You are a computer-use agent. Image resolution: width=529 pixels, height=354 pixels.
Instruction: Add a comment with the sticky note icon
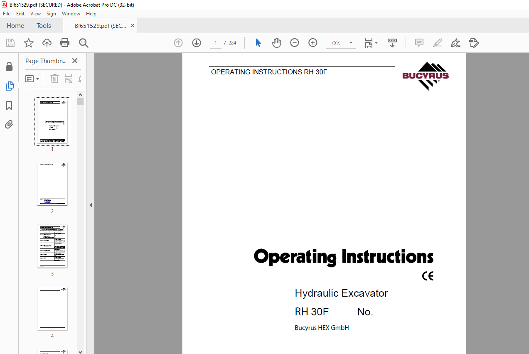419,43
